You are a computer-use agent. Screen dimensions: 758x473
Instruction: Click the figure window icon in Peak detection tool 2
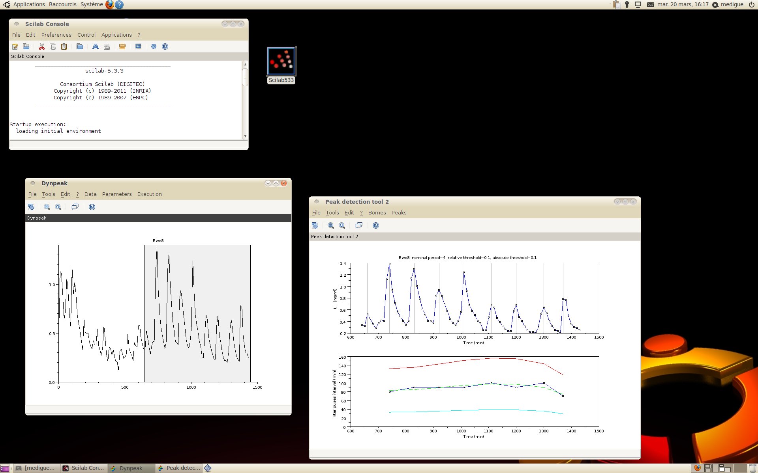(359, 225)
